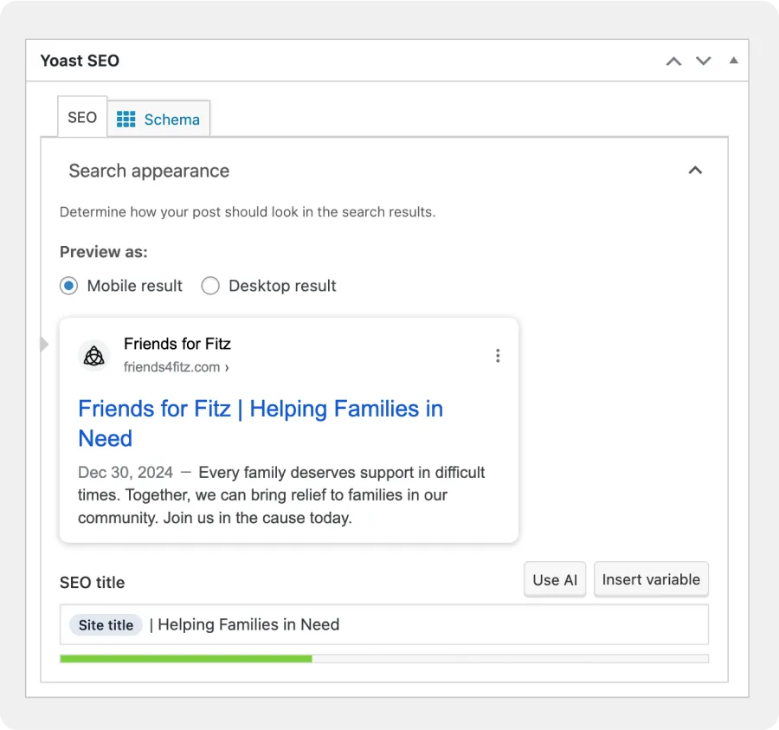Click the preview meta description text

(x=281, y=495)
